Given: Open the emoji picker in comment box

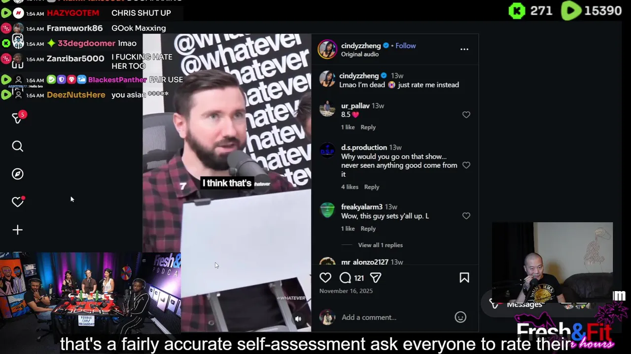Looking at the screenshot, I should point(460,317).
